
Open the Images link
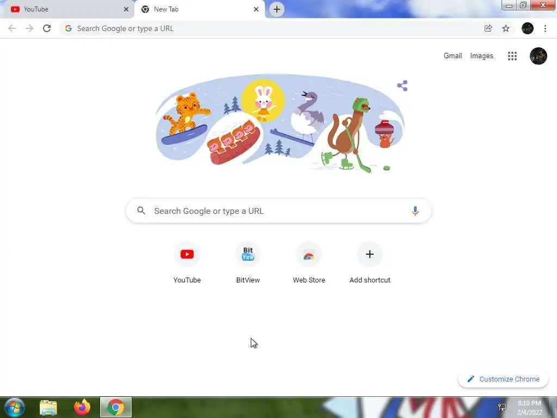click(481, 56)
